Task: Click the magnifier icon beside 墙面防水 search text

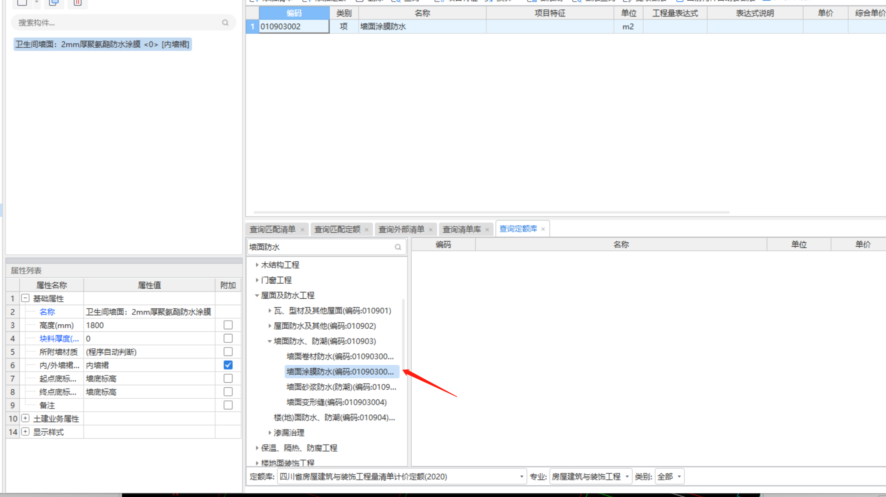Action: pos(398,247)
